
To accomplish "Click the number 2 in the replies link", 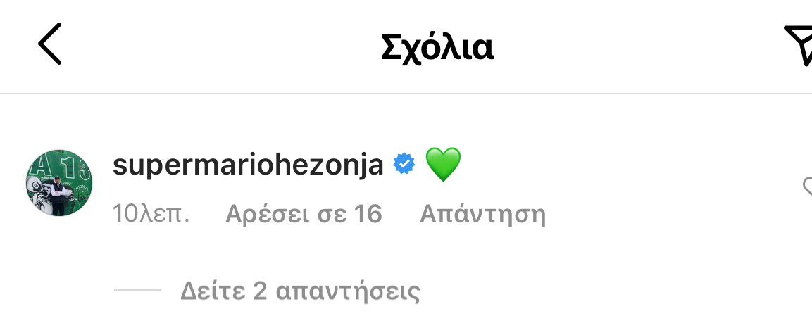I will (x=259, y=291).
